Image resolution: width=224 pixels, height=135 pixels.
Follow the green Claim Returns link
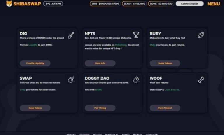(172, 90)
